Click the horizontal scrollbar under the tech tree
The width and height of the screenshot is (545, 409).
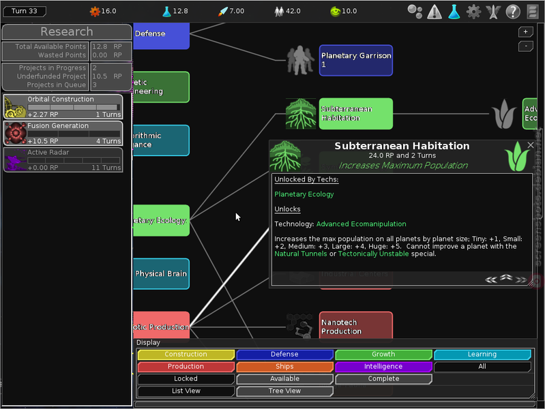point(335,404)
